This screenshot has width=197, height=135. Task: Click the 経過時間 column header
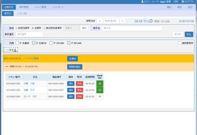(90, 77)
